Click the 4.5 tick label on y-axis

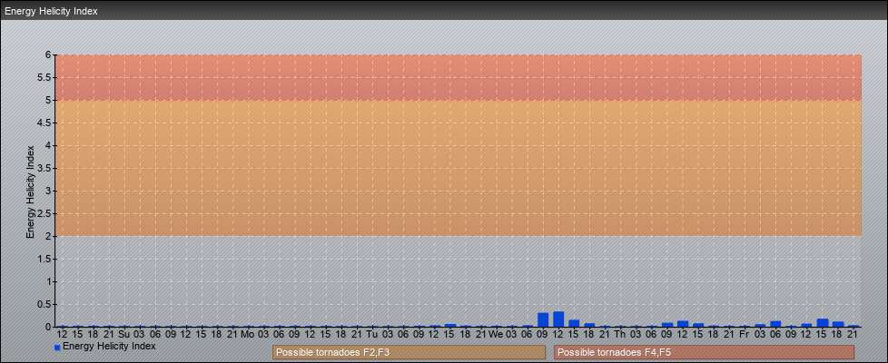coord(45,123)
